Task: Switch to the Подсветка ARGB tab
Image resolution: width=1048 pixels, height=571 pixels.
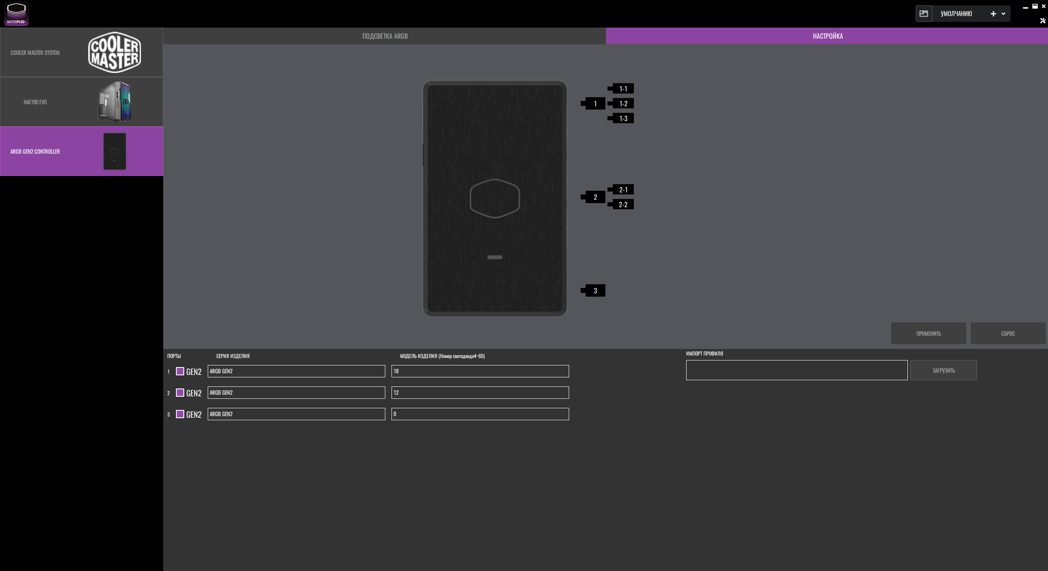Action: pyautogui.click(x=385, y=36)
